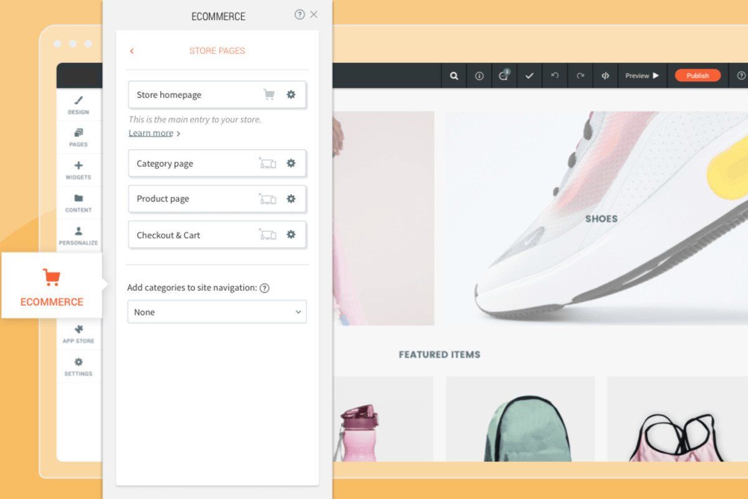This screenshot has width=748, height=499.
Task: Click the undo arrow in the toolbar
Action: click(x=555, y=75)
